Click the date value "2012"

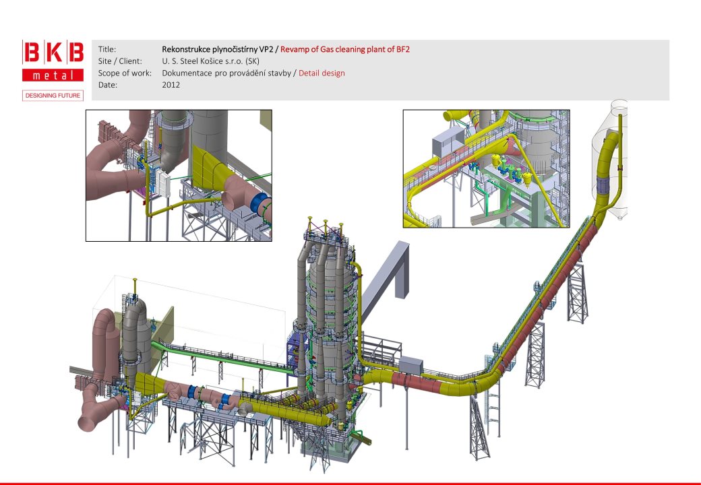coord(171,85)
